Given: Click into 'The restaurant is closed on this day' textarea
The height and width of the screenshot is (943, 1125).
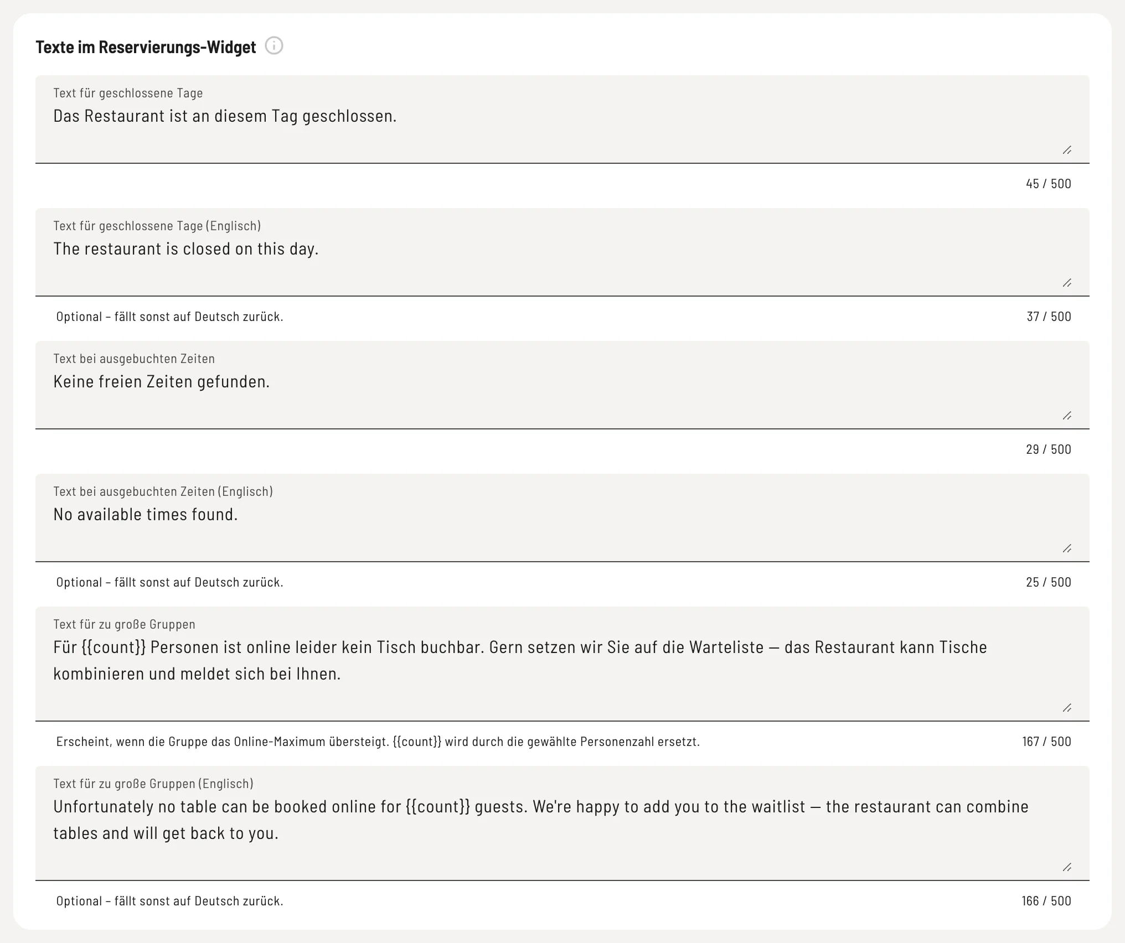Looking at the screenshot, I should tap(562, 252).
